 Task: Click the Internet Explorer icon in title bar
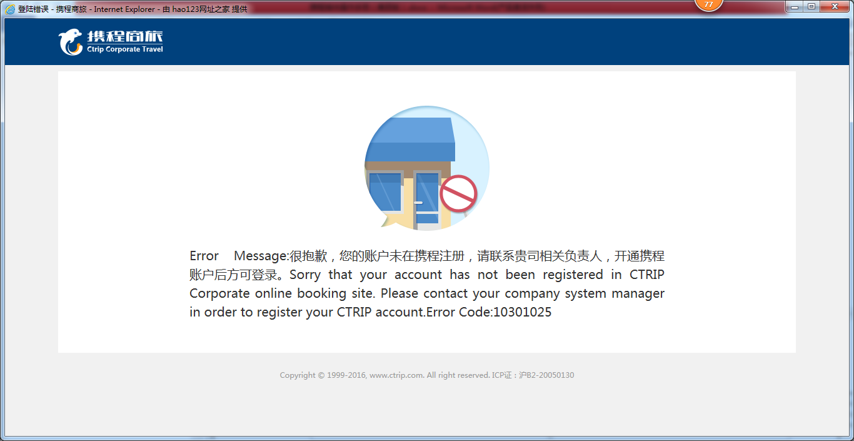coord(10,9)
